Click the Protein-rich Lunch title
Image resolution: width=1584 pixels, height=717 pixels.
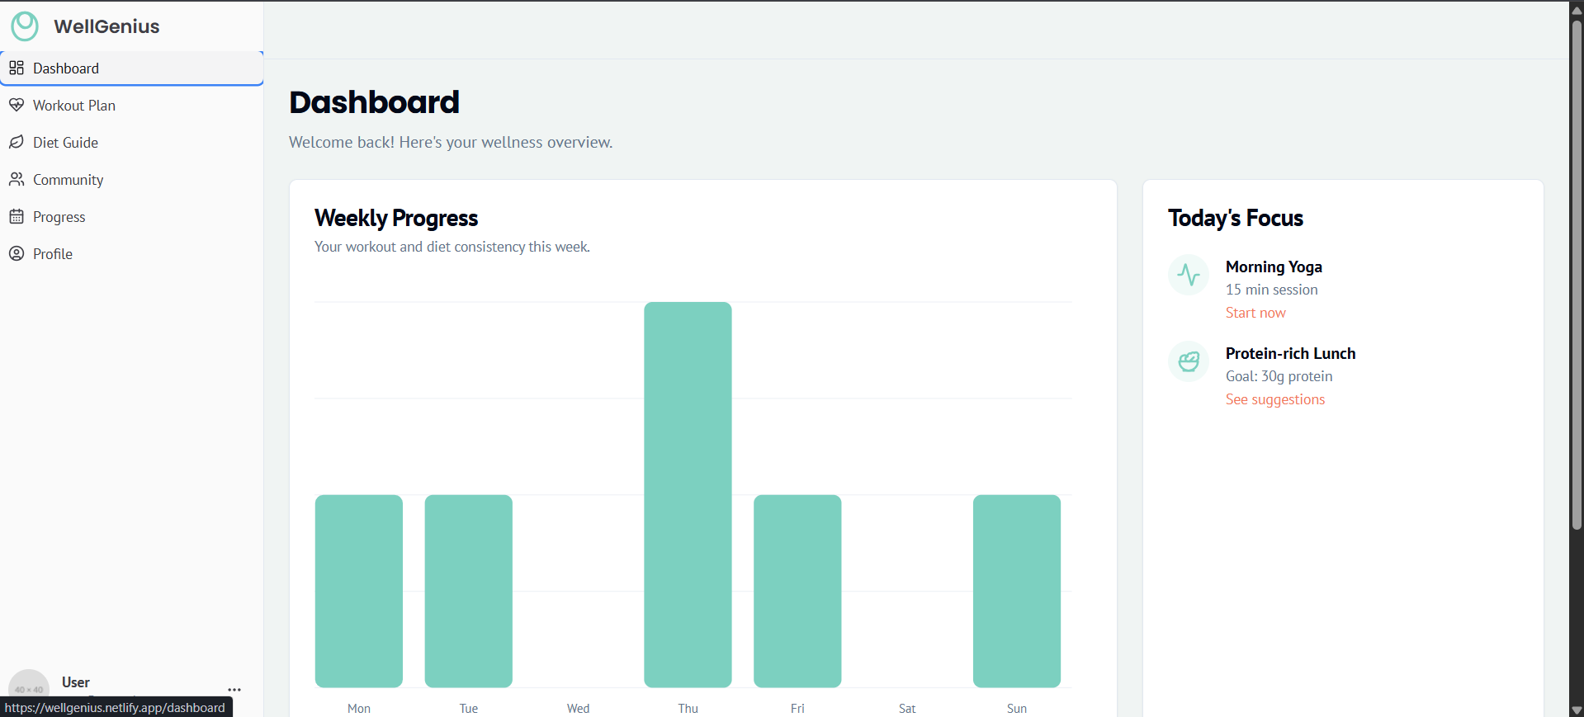click(1290, 353)
